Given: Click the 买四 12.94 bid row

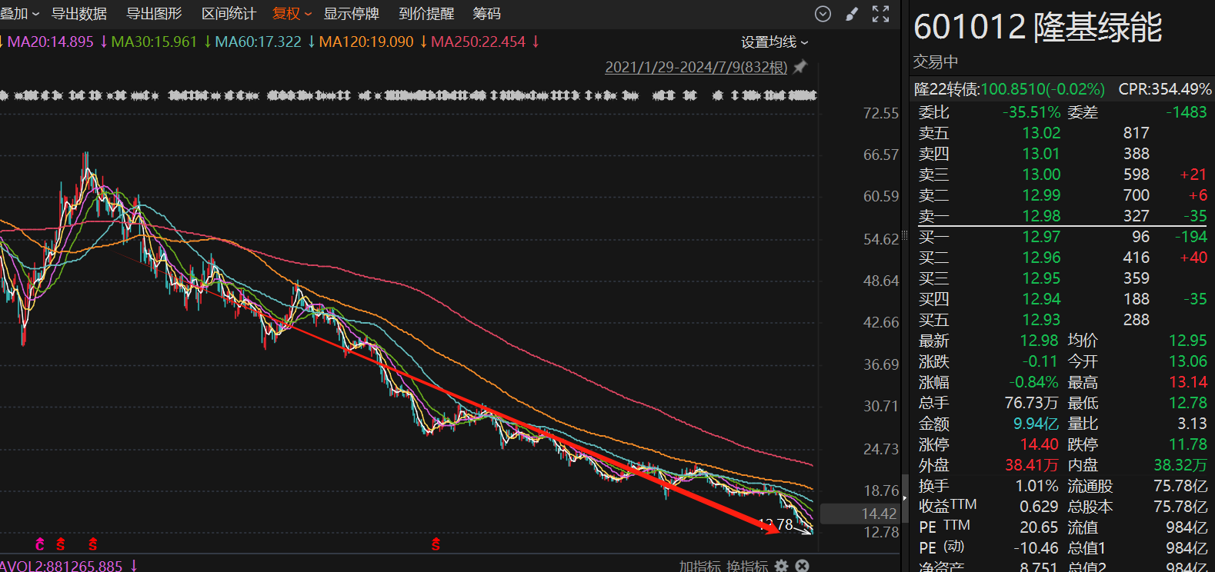Looking at the screenshot, I should pos(1062,299).
